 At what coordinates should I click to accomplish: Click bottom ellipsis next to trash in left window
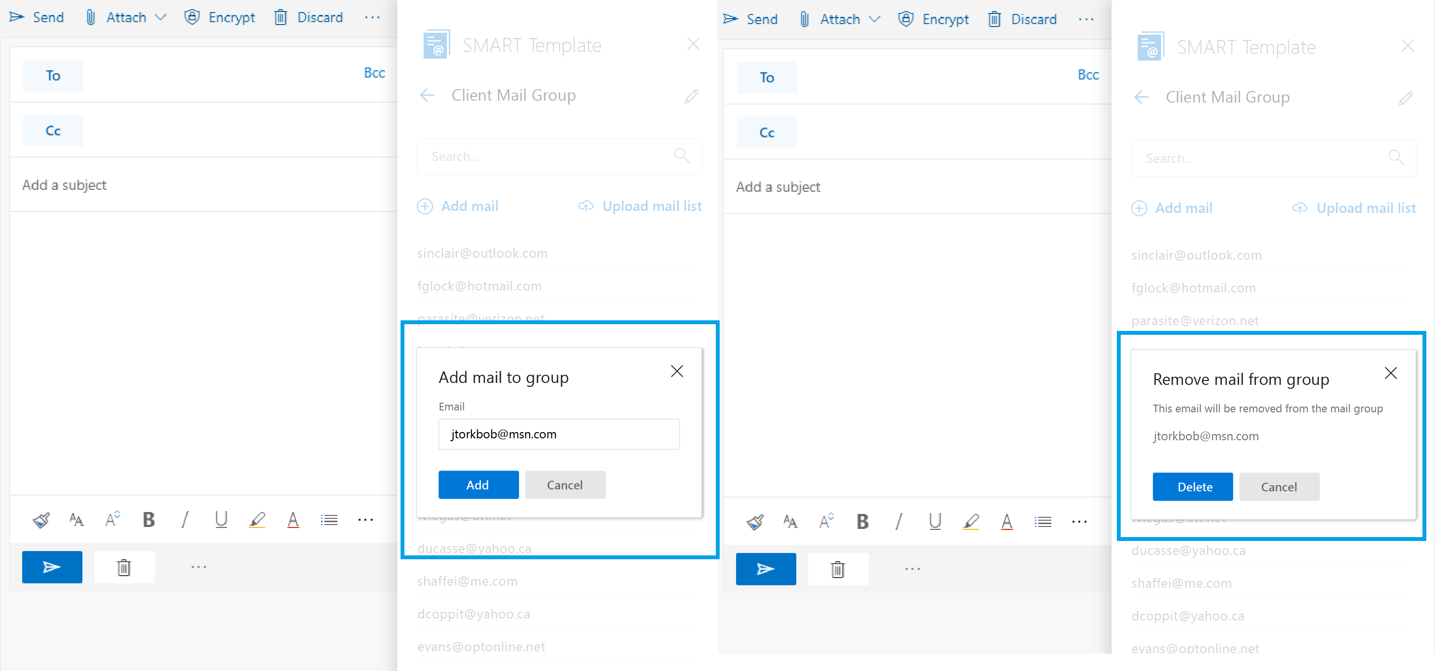pos(199,567)
